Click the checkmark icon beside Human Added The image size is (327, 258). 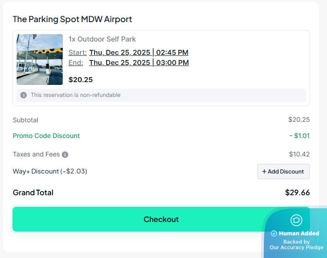274,234
